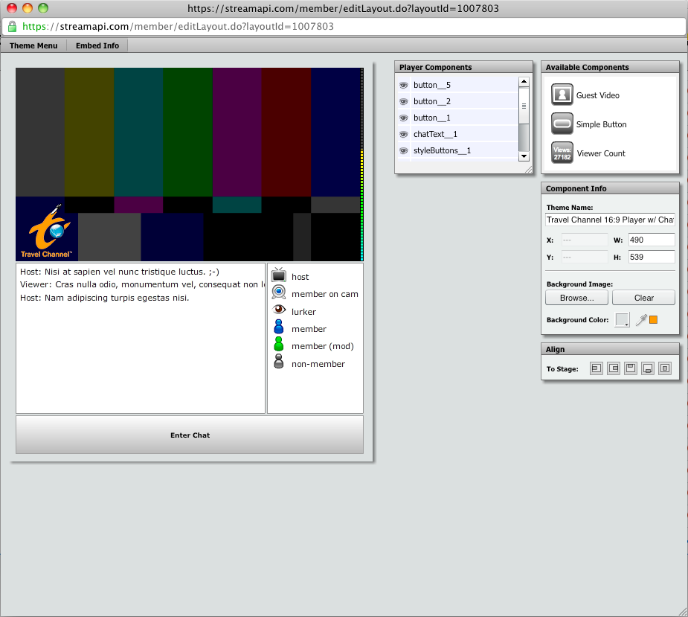
Task: Click the Align panel header
Action: pyautogui.click(x=610, y=349)
